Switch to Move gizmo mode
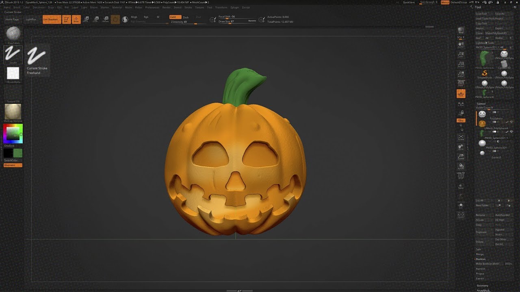The height and width of the screenshot is (292, 520). 86,19
